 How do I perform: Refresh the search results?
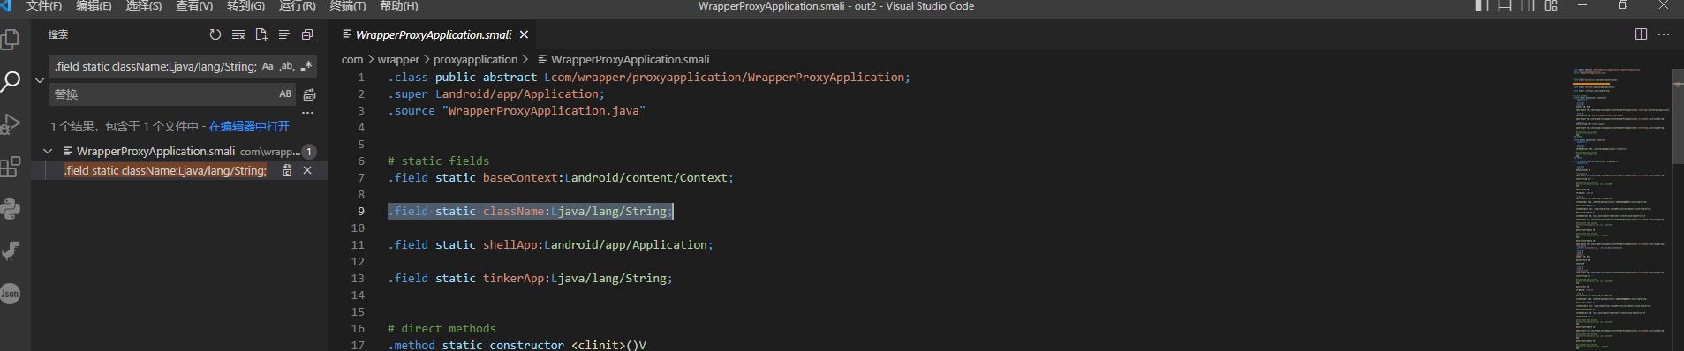point(215,34)
